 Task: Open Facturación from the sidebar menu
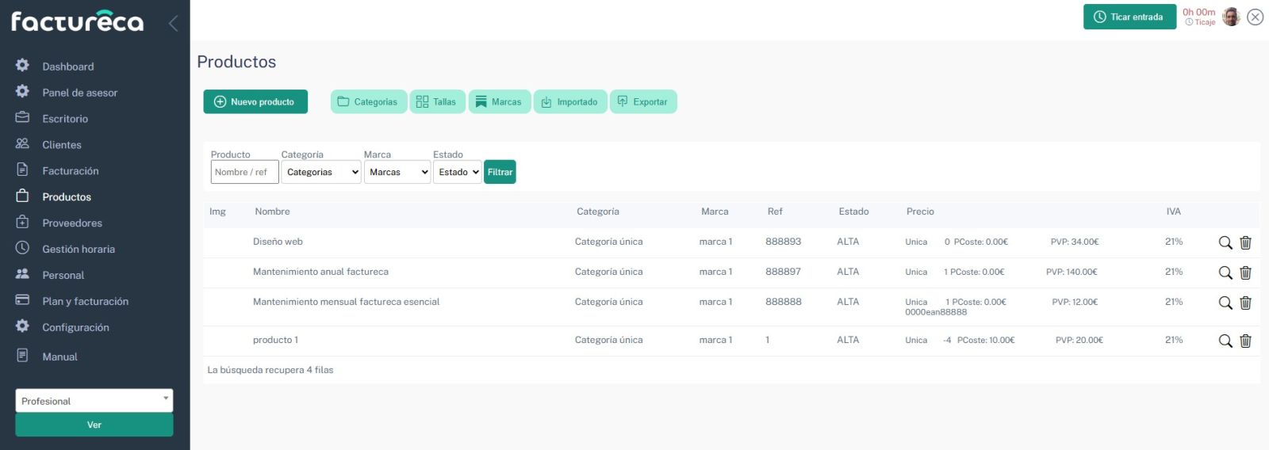pyautogui.click(x=70, y=171)
